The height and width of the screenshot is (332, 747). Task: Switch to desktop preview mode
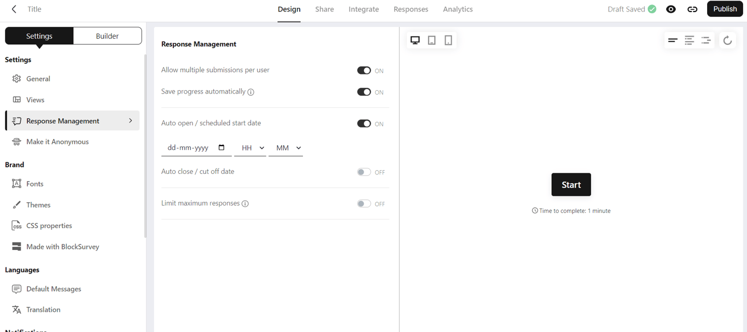click(x=415, y=40)
